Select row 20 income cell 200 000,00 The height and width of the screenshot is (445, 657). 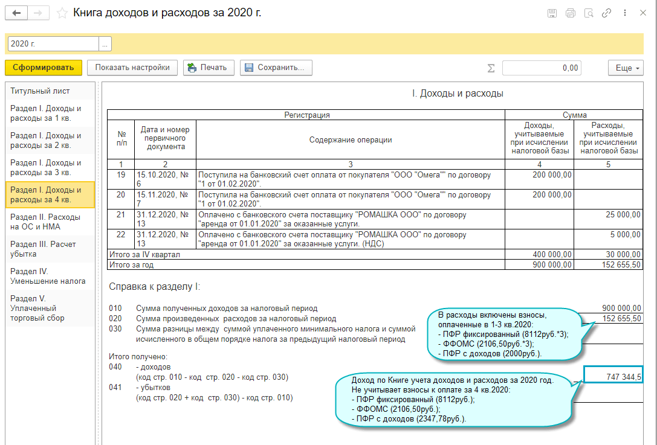click(539, 199)
